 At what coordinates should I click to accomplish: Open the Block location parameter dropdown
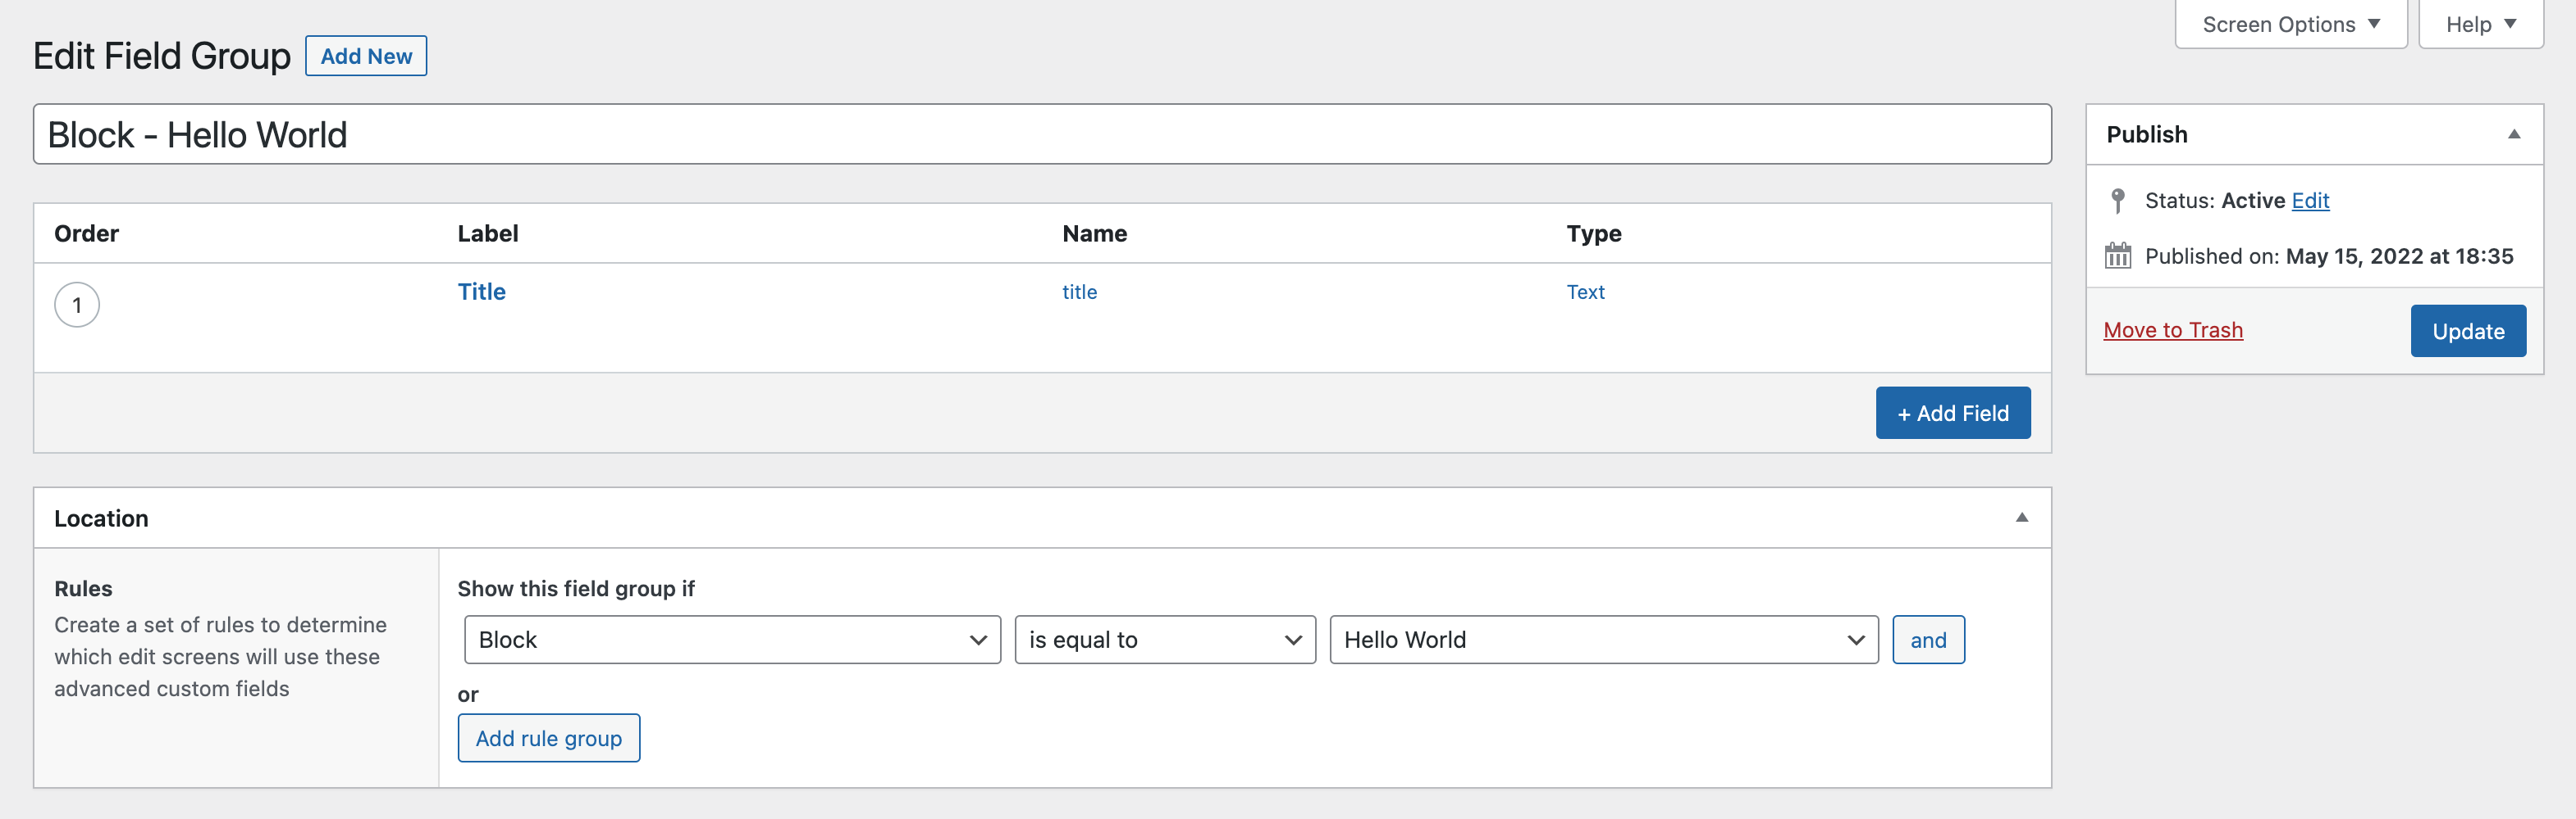732,639
